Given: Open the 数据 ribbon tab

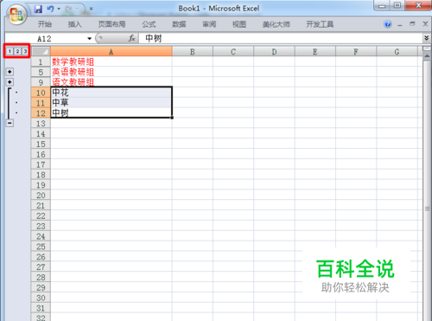Looking at the screenshot, I should point(179,24).
